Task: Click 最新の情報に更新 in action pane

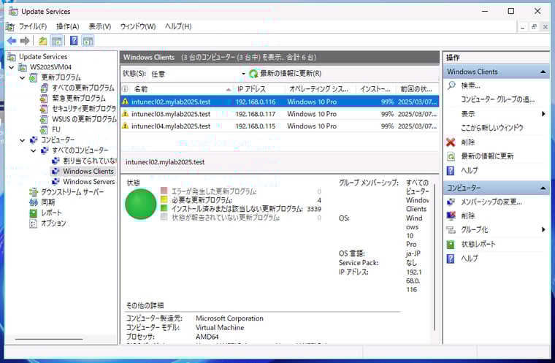Action: [x=487, y=156]
